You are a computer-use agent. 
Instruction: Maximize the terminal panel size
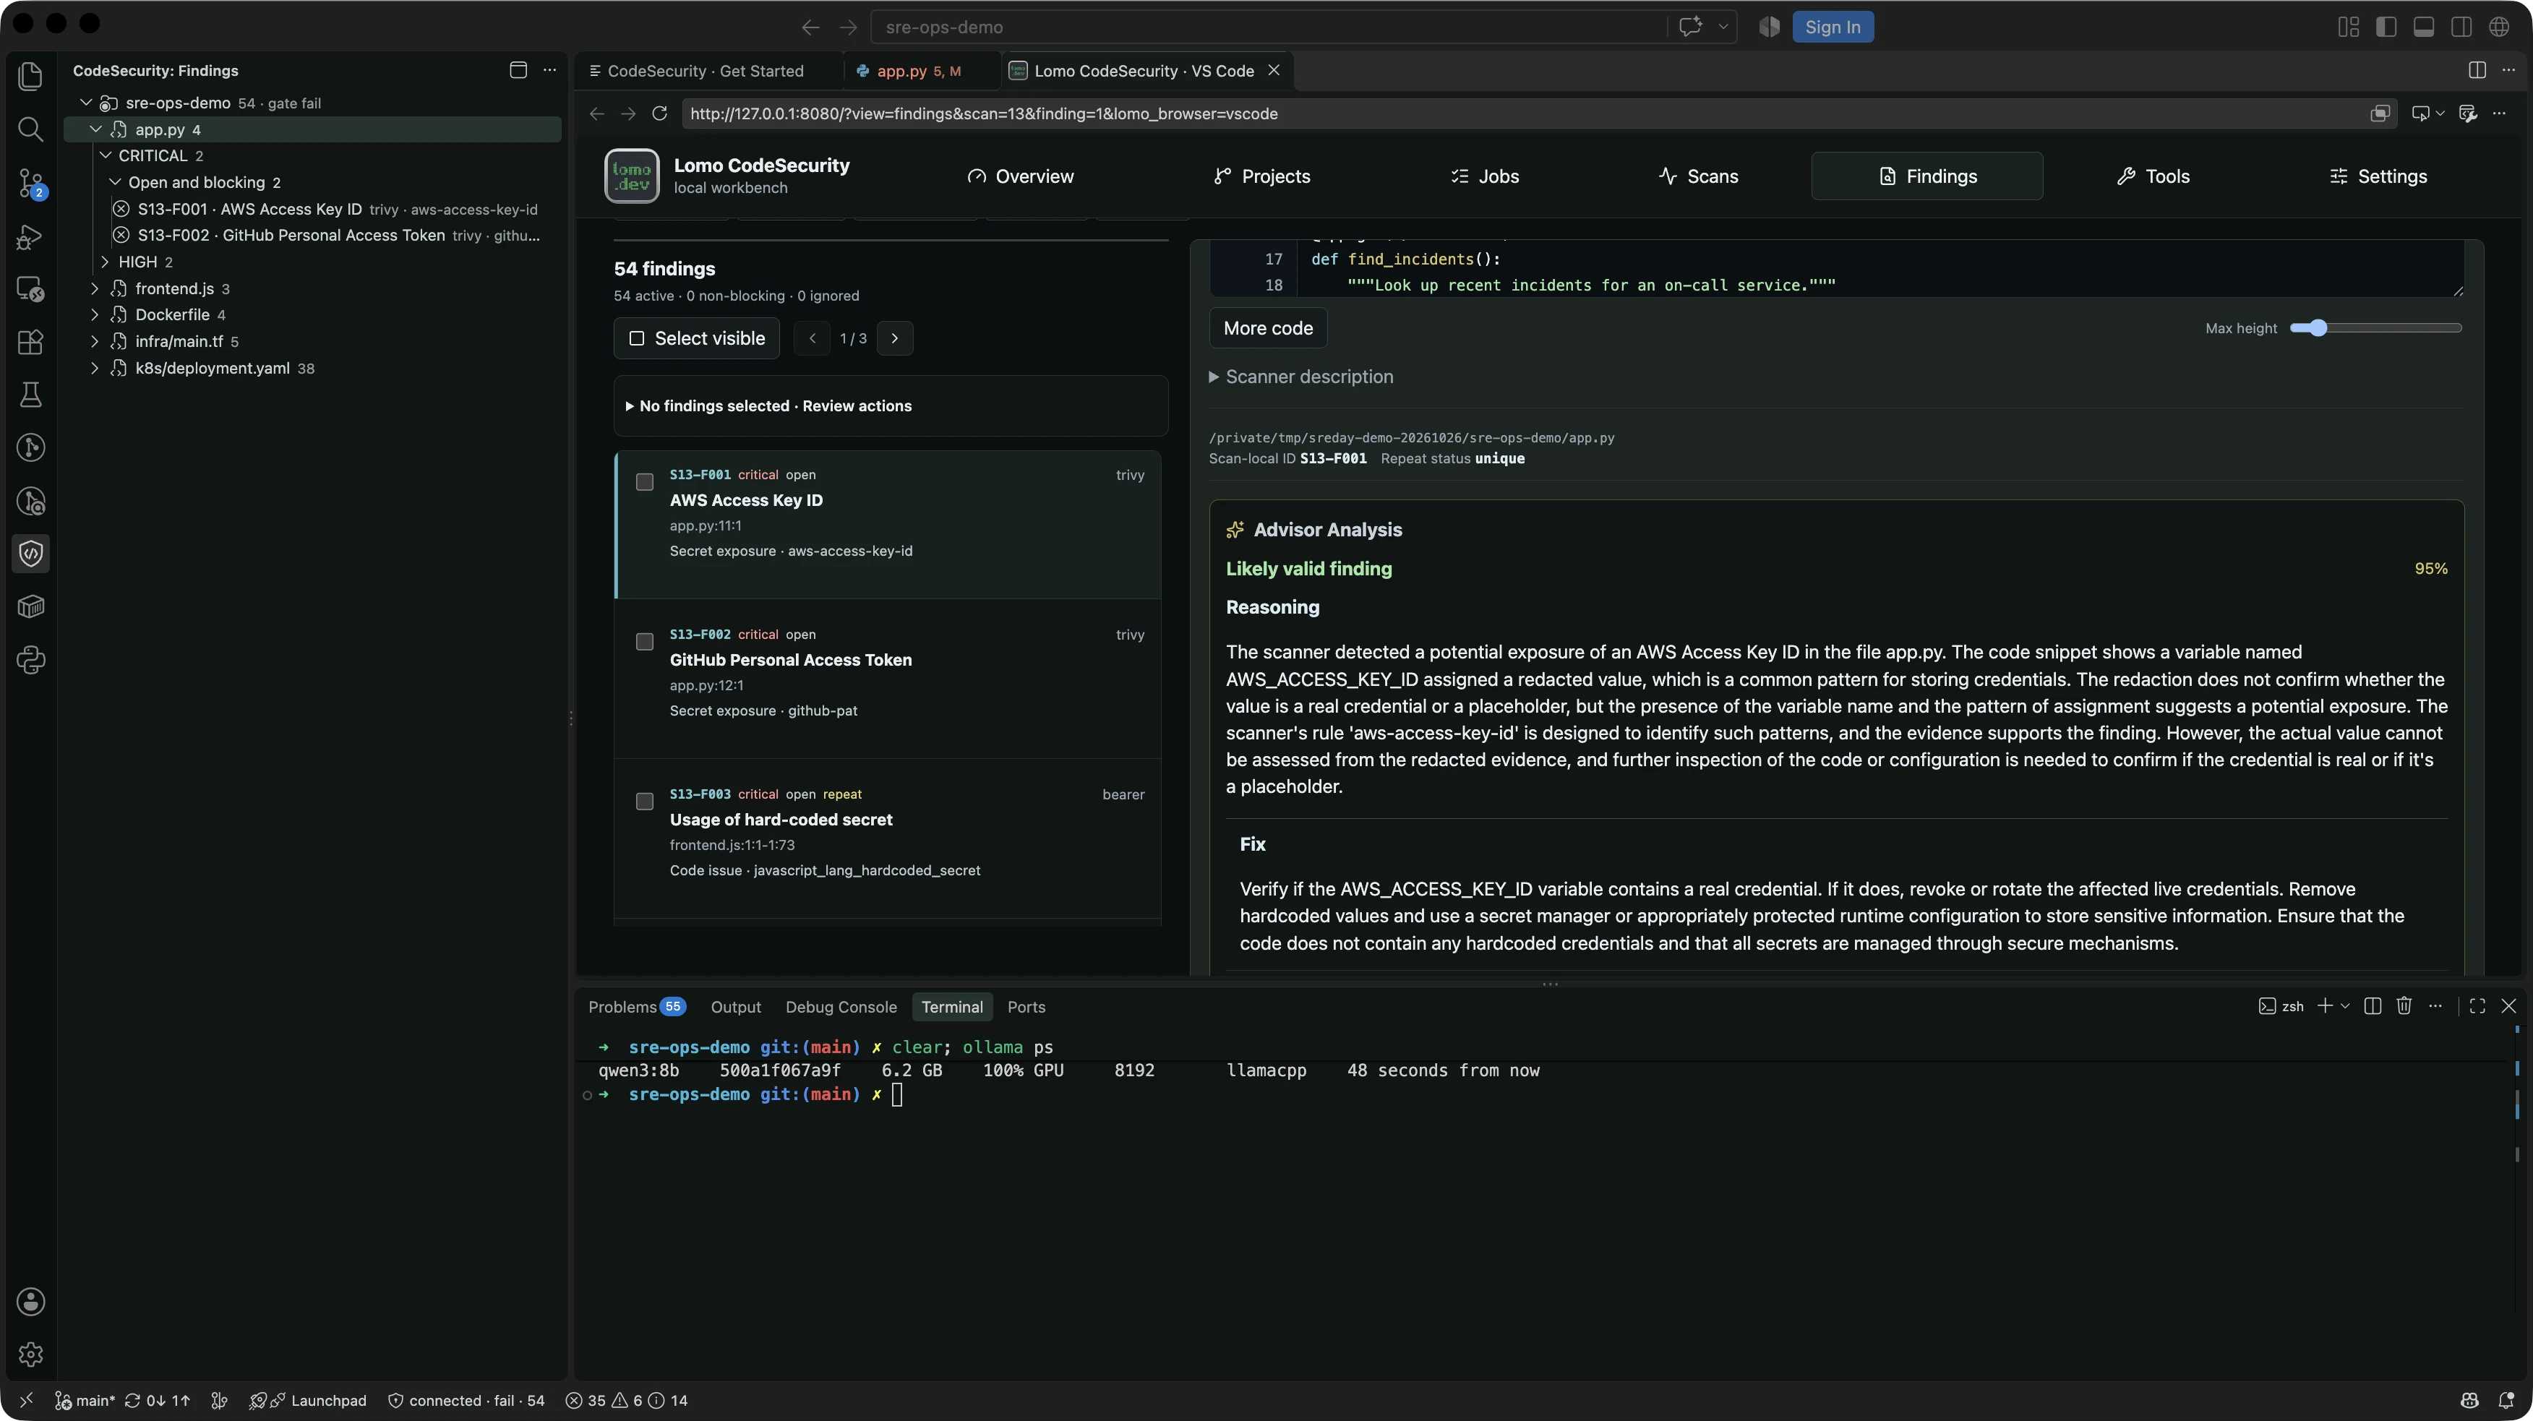click(2477, 1006)
